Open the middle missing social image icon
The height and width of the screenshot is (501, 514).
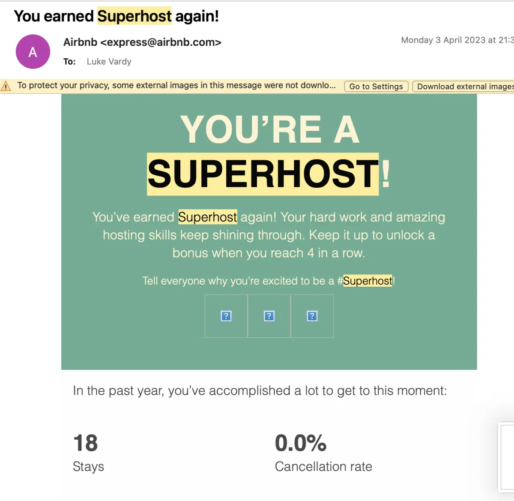pyautogui.click(x=269, y=316)
